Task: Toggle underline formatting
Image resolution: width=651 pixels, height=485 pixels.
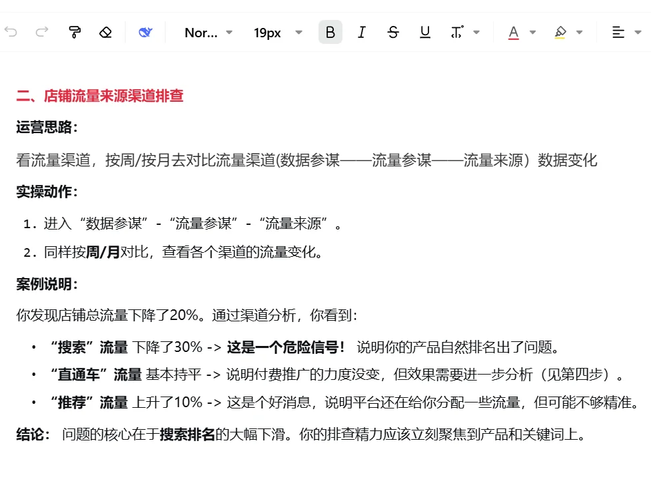Action: pos(424,32)
